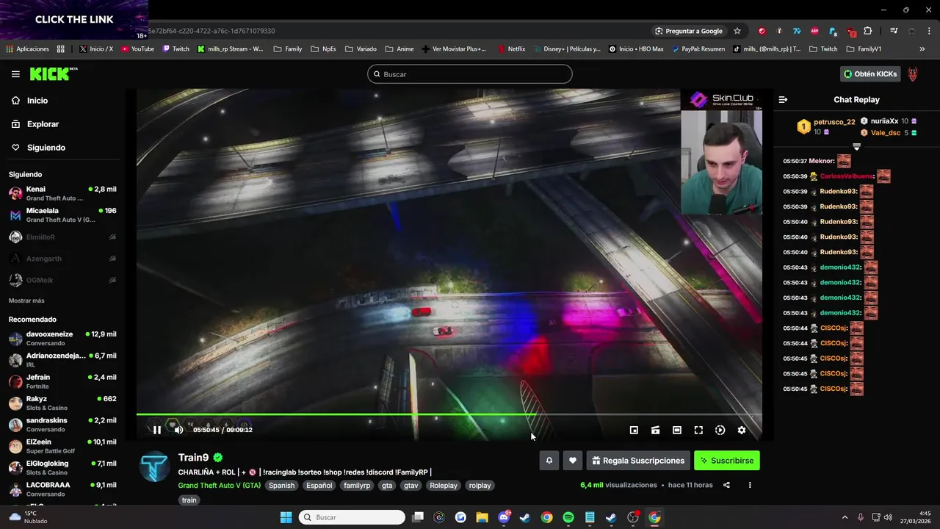Open Twitch bookmark next to YouTube
This screenshot has height=529, width=940.
coord(176,49)
